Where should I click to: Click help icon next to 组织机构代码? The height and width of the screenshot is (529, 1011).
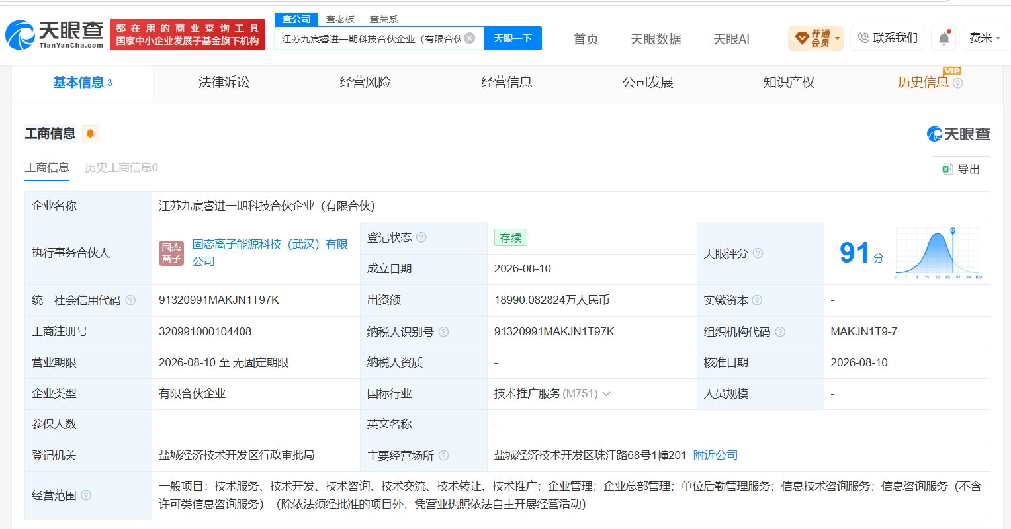pos(780,332)
